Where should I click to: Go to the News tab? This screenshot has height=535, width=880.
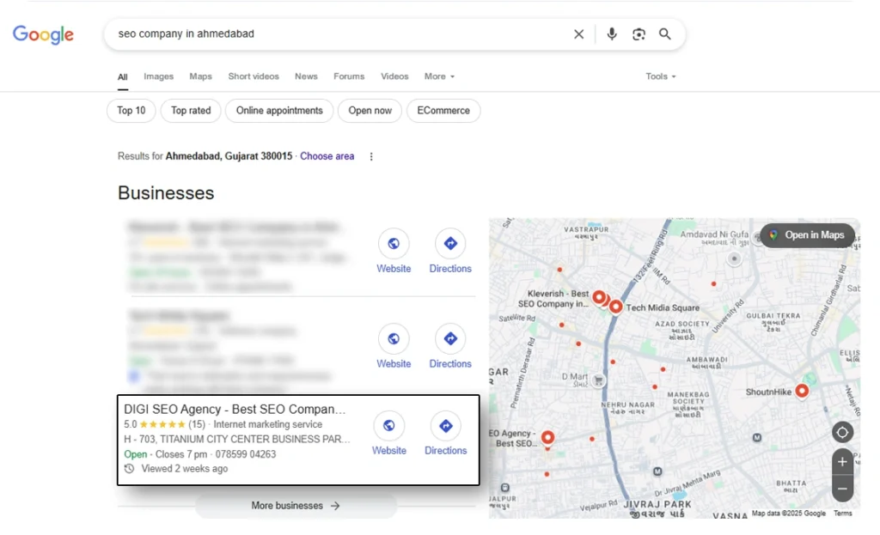(306, 76)
